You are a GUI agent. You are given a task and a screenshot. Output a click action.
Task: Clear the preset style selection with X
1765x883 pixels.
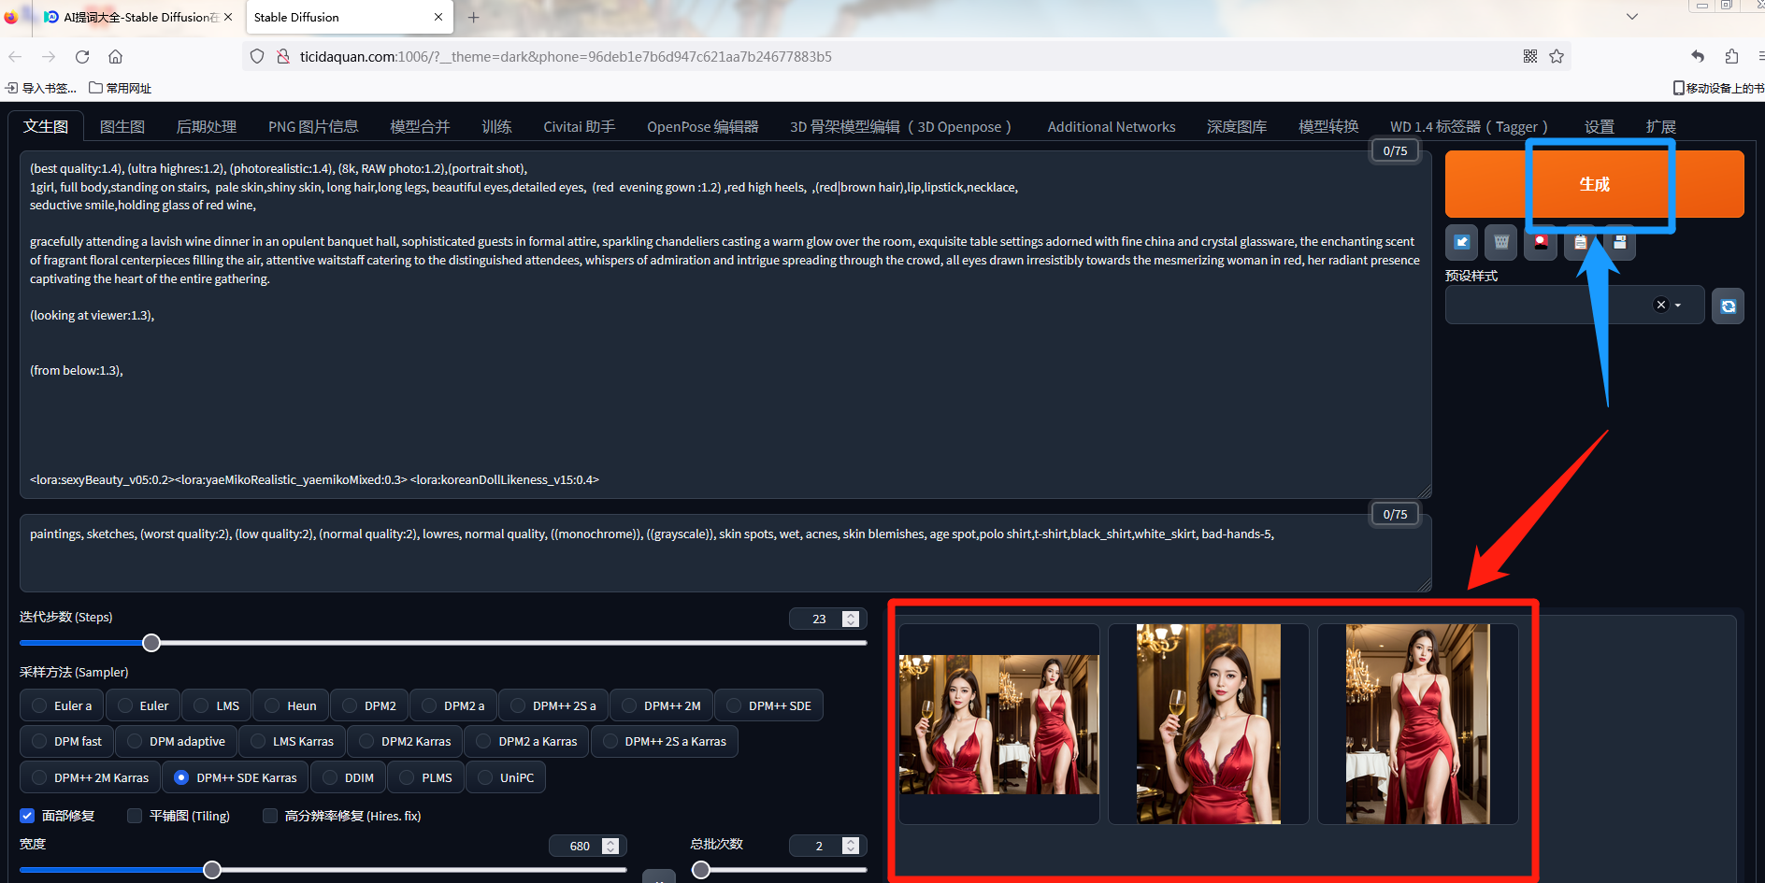[x=1660, y=305]
